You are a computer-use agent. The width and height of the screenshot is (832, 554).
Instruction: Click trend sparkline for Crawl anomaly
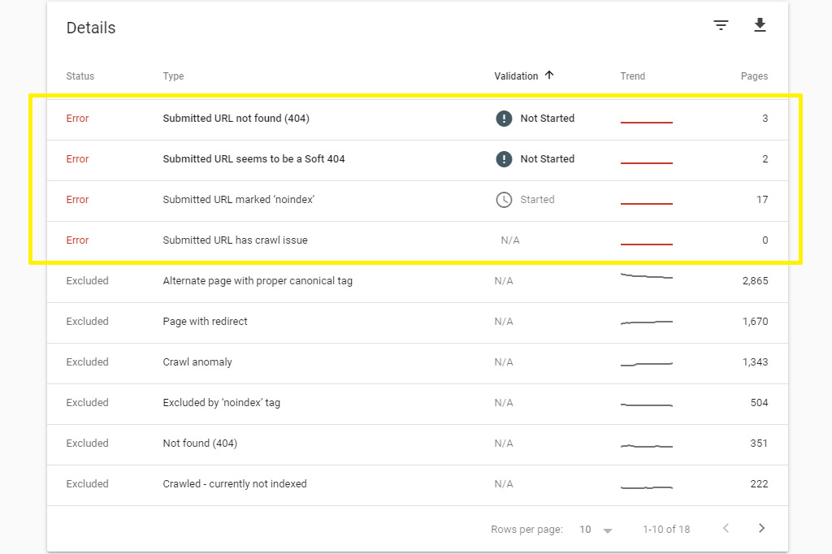coord(646,364)
